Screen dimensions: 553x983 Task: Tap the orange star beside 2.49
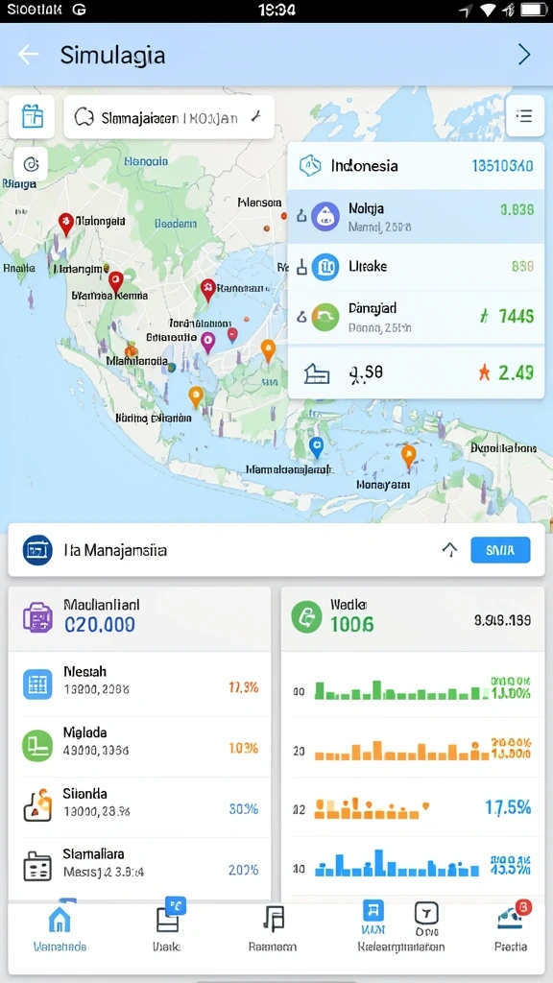[484, 373]
